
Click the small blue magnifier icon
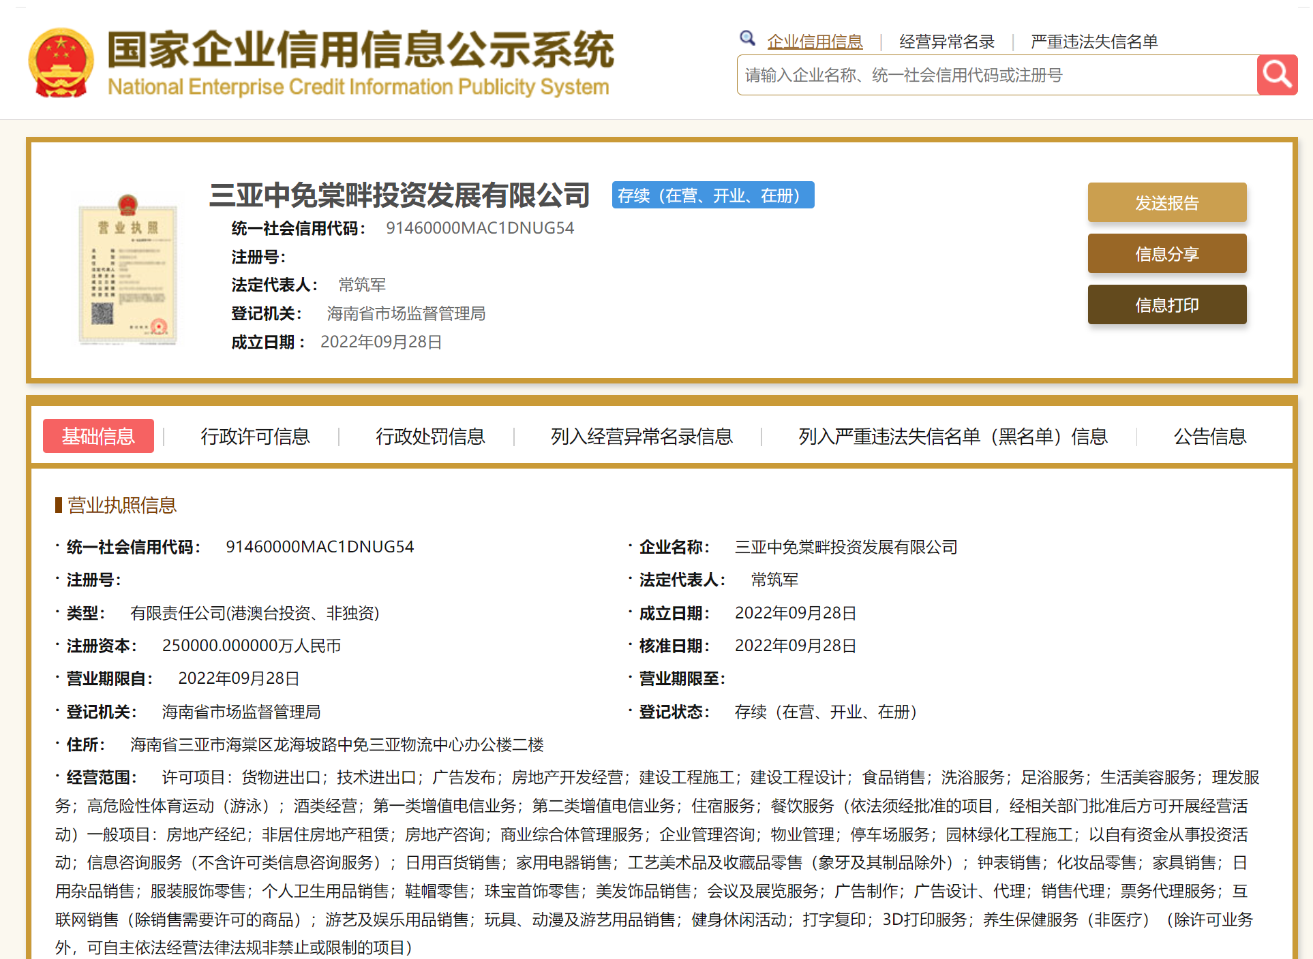(x=747, y=38)
